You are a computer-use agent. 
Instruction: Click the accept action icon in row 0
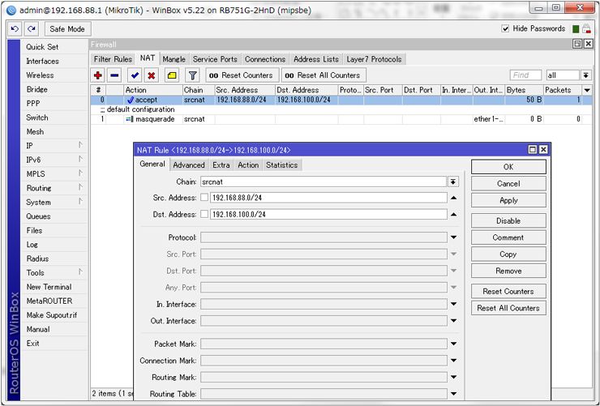point(131,100)
